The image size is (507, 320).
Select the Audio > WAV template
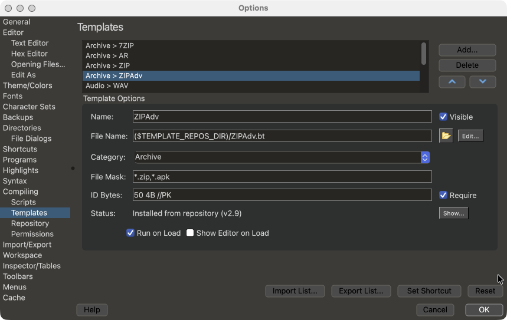click(x=107, y=85)
